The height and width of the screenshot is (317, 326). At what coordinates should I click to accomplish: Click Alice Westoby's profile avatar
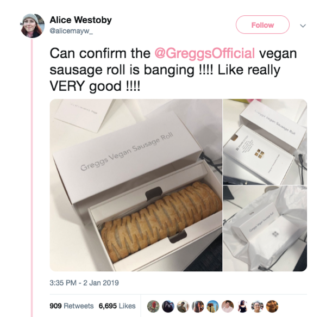coord(33,26)
